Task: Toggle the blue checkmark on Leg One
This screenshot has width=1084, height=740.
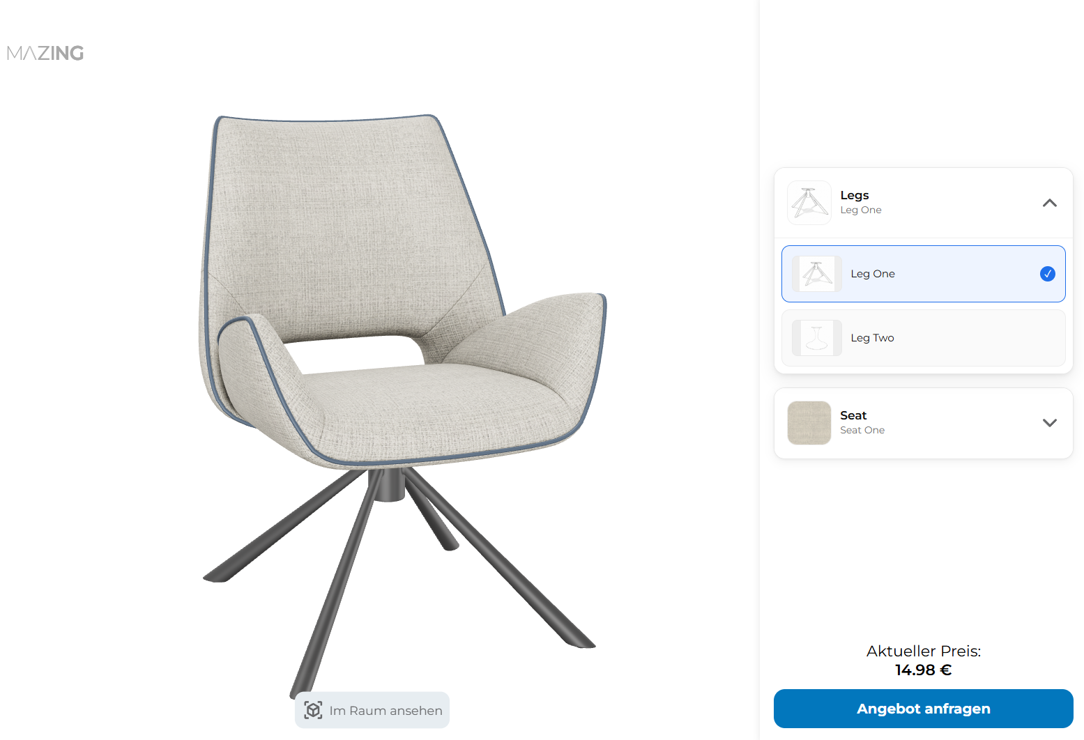Action: (1047, 274)
